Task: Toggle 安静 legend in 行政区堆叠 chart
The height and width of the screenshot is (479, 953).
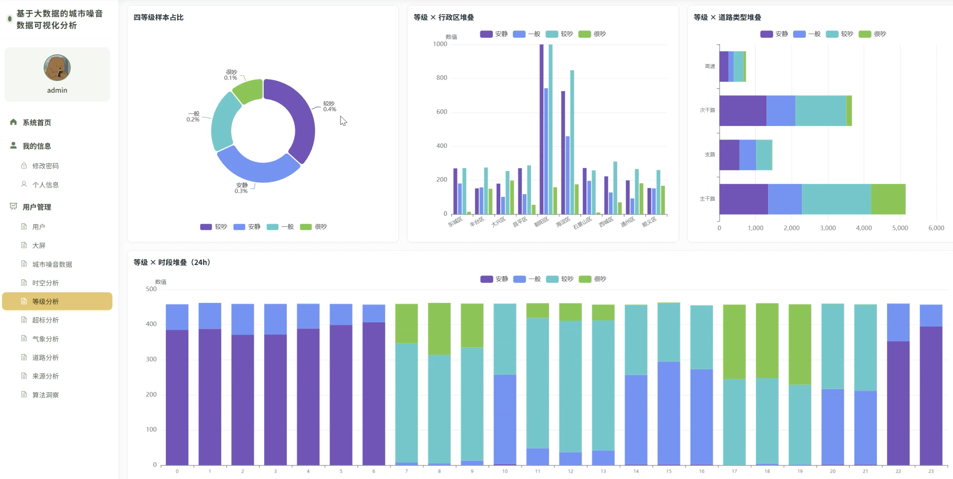Action: (494, 34)
